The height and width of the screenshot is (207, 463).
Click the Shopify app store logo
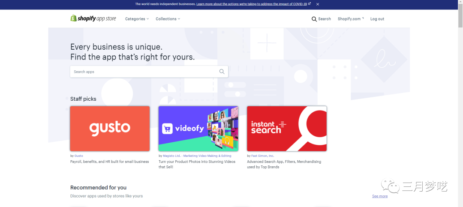pos(93,18)
